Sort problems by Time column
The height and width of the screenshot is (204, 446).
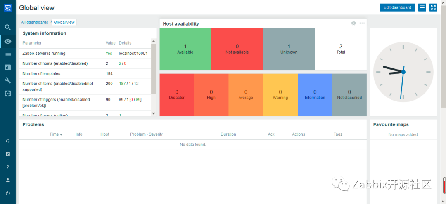[56, 134]
